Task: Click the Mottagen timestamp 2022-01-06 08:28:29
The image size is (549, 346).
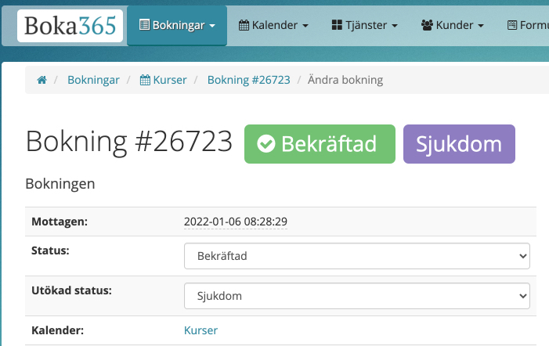Action: 236,222
